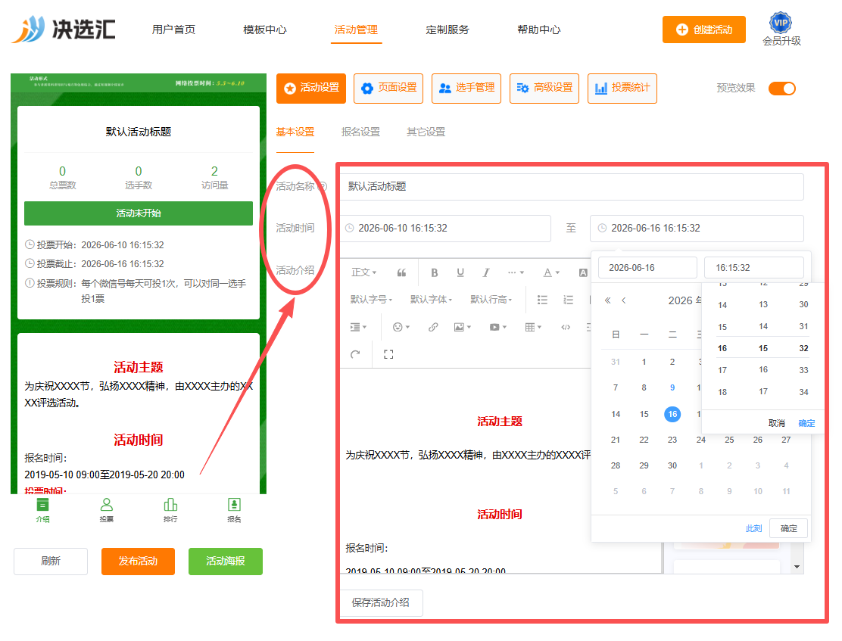Click the 刷新 refresh button
Viewport: 842px width, 641px height.
[x=51, y=561]
